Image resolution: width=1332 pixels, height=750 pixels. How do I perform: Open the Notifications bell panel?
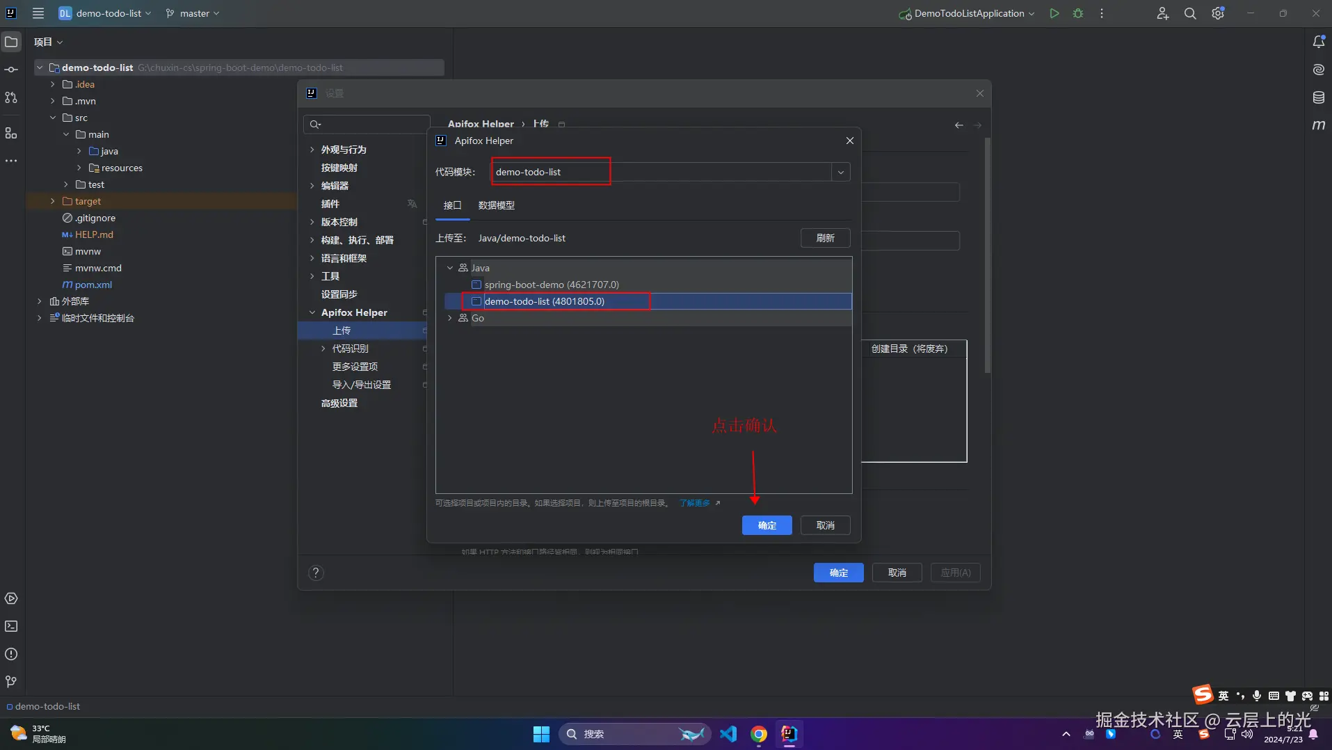(1318, 42)
